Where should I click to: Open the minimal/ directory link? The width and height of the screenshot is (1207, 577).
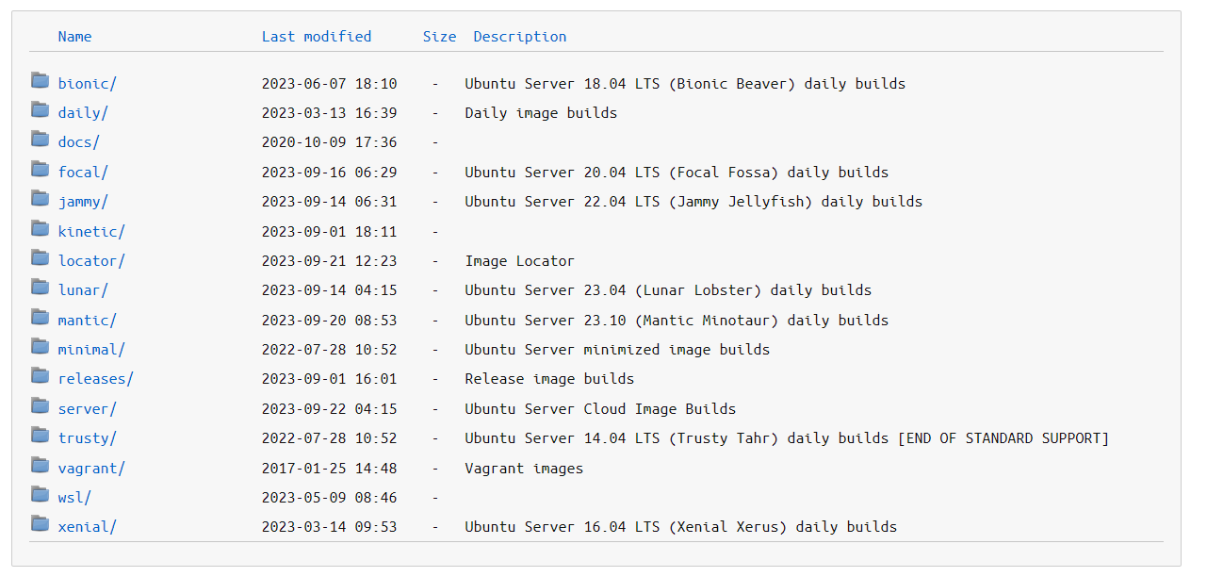tap(91, 350)
